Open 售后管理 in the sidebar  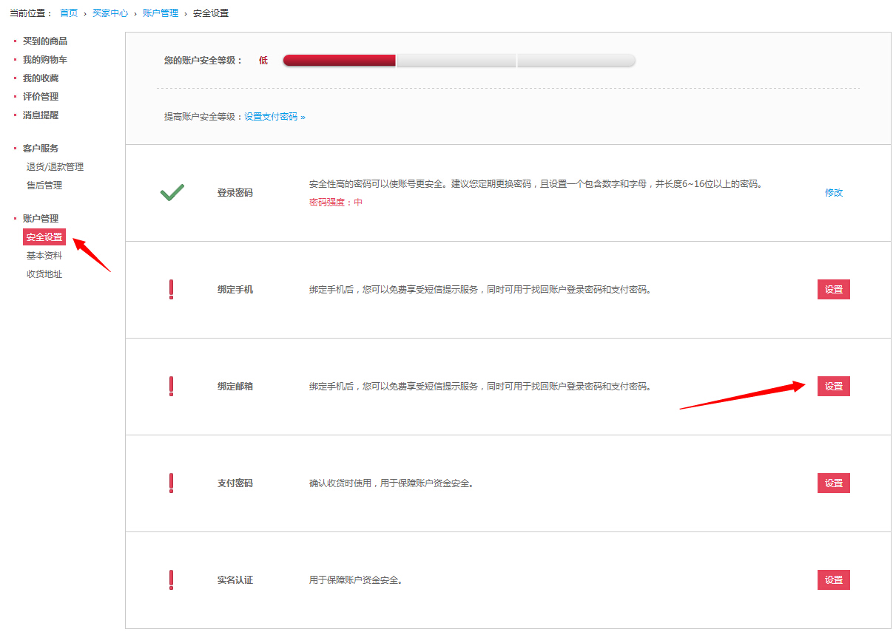tap(44, 186)
